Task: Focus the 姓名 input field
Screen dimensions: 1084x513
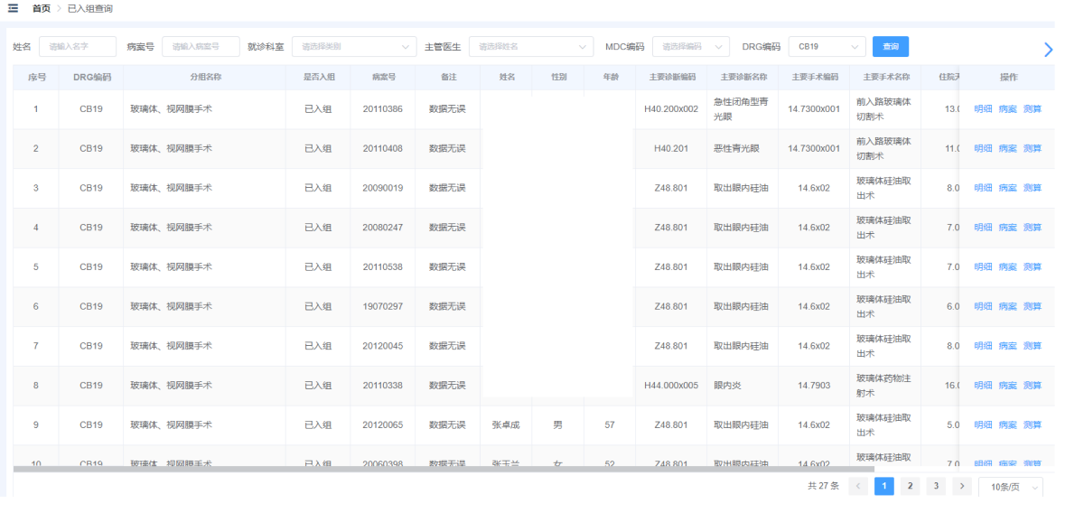Action: pos(78,46)
